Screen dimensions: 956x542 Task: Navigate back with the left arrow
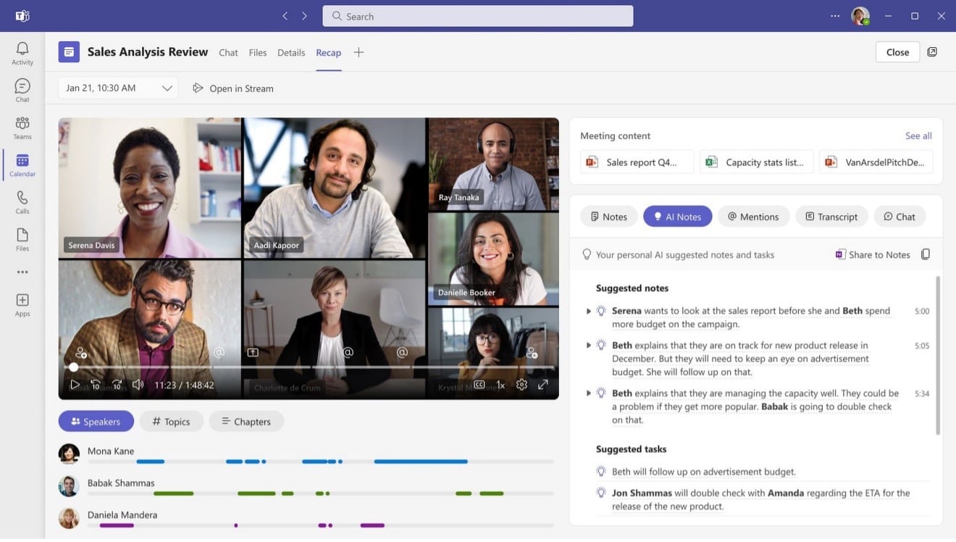[285, 16]
